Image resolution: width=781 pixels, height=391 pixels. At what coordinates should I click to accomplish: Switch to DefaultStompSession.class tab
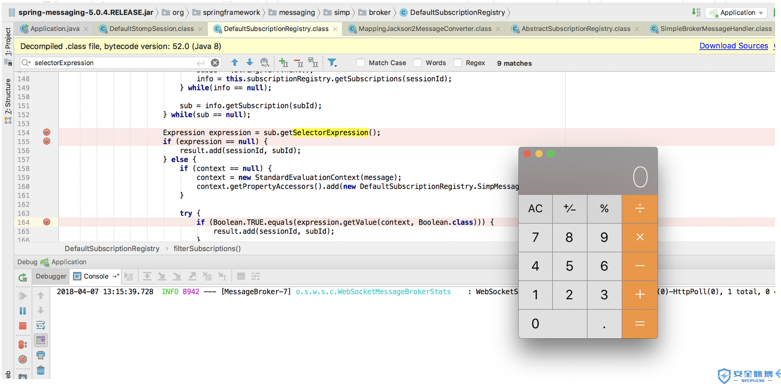[x=152, y=29]
